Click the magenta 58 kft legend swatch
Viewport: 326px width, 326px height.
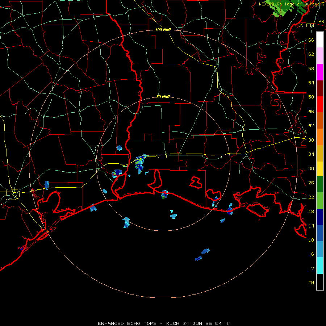(320, 72)
